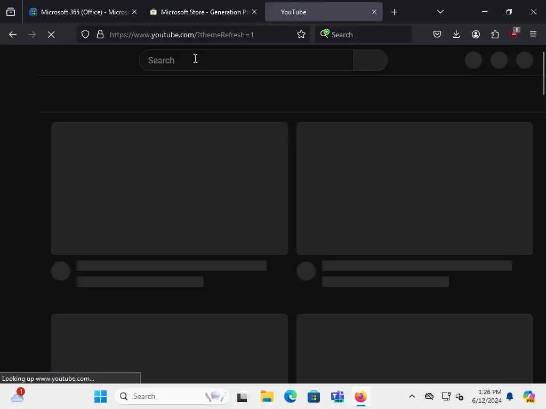Open the Windows Start menu
This screenshot has height=409, width=546.
click(x=101, y=396)
